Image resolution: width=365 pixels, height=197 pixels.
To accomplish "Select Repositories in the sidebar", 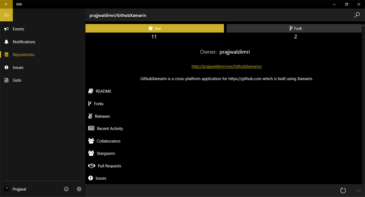I will [x=24, y=54].
